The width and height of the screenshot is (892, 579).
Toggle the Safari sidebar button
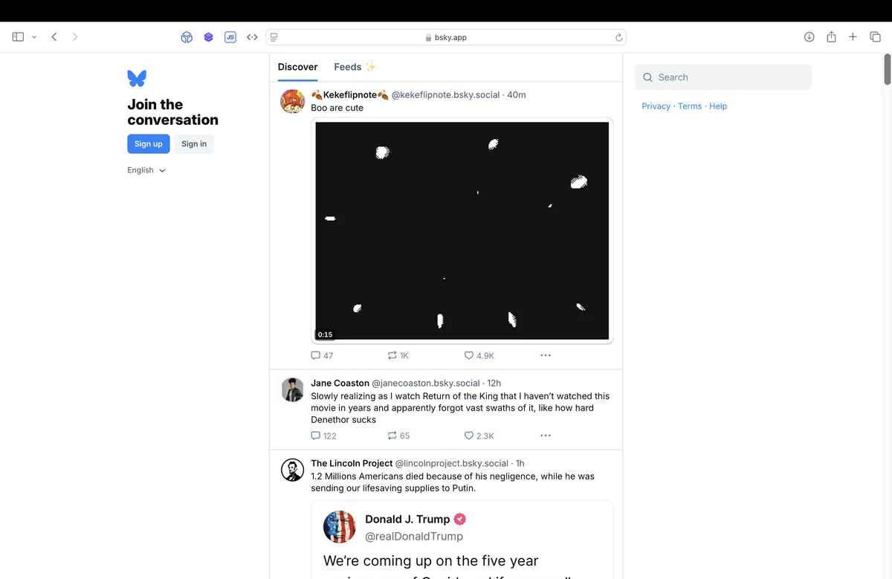coord(19,37)
